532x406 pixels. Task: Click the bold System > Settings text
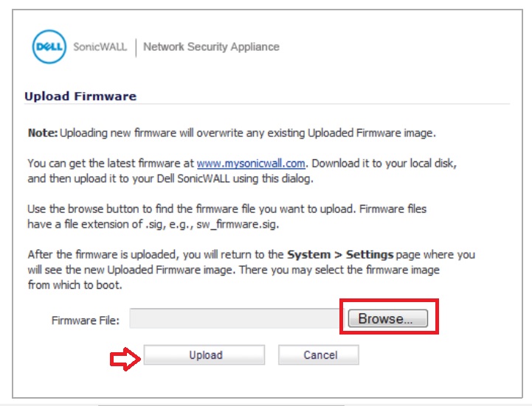click(x=339, y=255)
